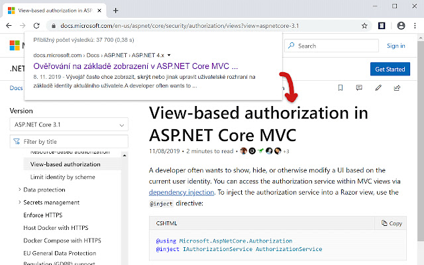Viewport: 424px width, 265px height.
Task: Click the share icon
Action: [397, 87]
